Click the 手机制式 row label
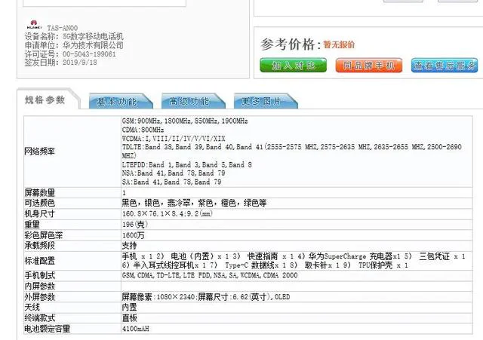 pos(39,275)
